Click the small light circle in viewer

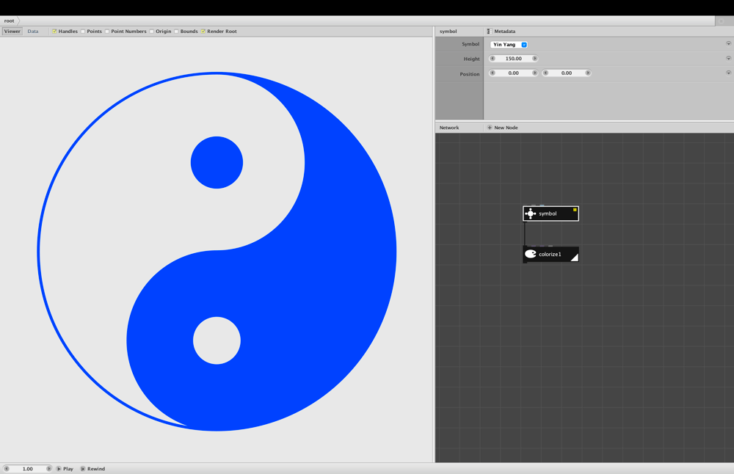pos(217,340)
